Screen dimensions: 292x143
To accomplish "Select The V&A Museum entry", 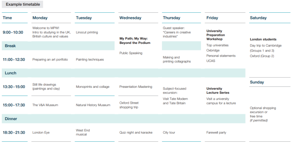I will coord(45,105).
